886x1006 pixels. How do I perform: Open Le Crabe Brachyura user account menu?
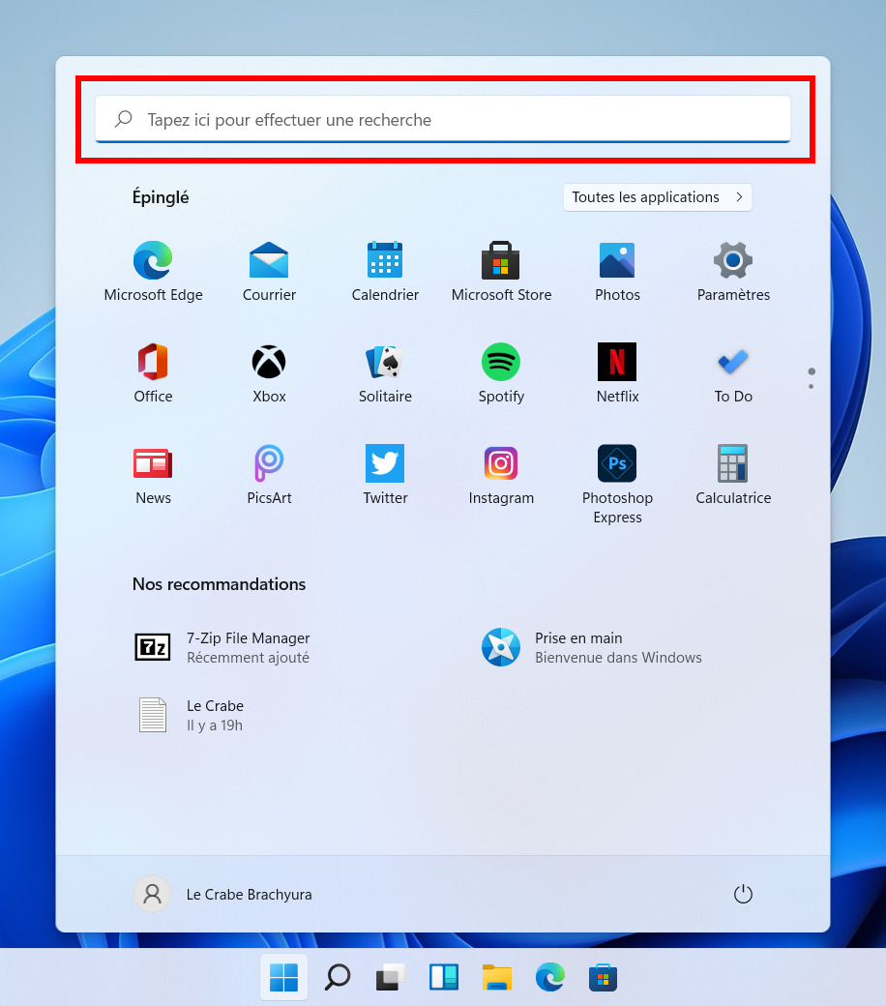(x=222, y=894)
